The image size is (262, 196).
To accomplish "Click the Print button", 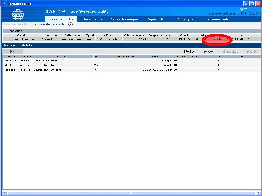I will tap(13, 52).
